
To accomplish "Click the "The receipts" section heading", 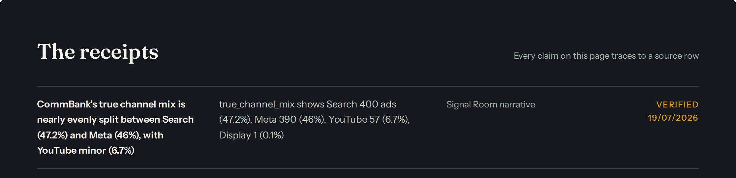I will click(98, 52).
